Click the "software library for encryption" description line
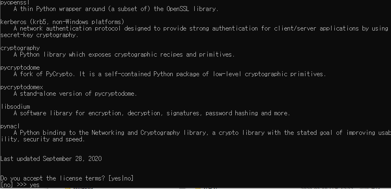The image size is (391, 189). point(152,113)
